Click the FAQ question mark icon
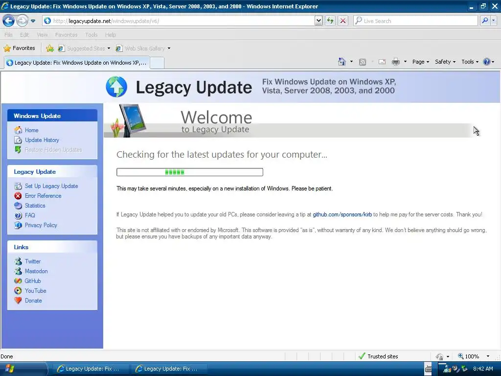 tap(18, 215)
